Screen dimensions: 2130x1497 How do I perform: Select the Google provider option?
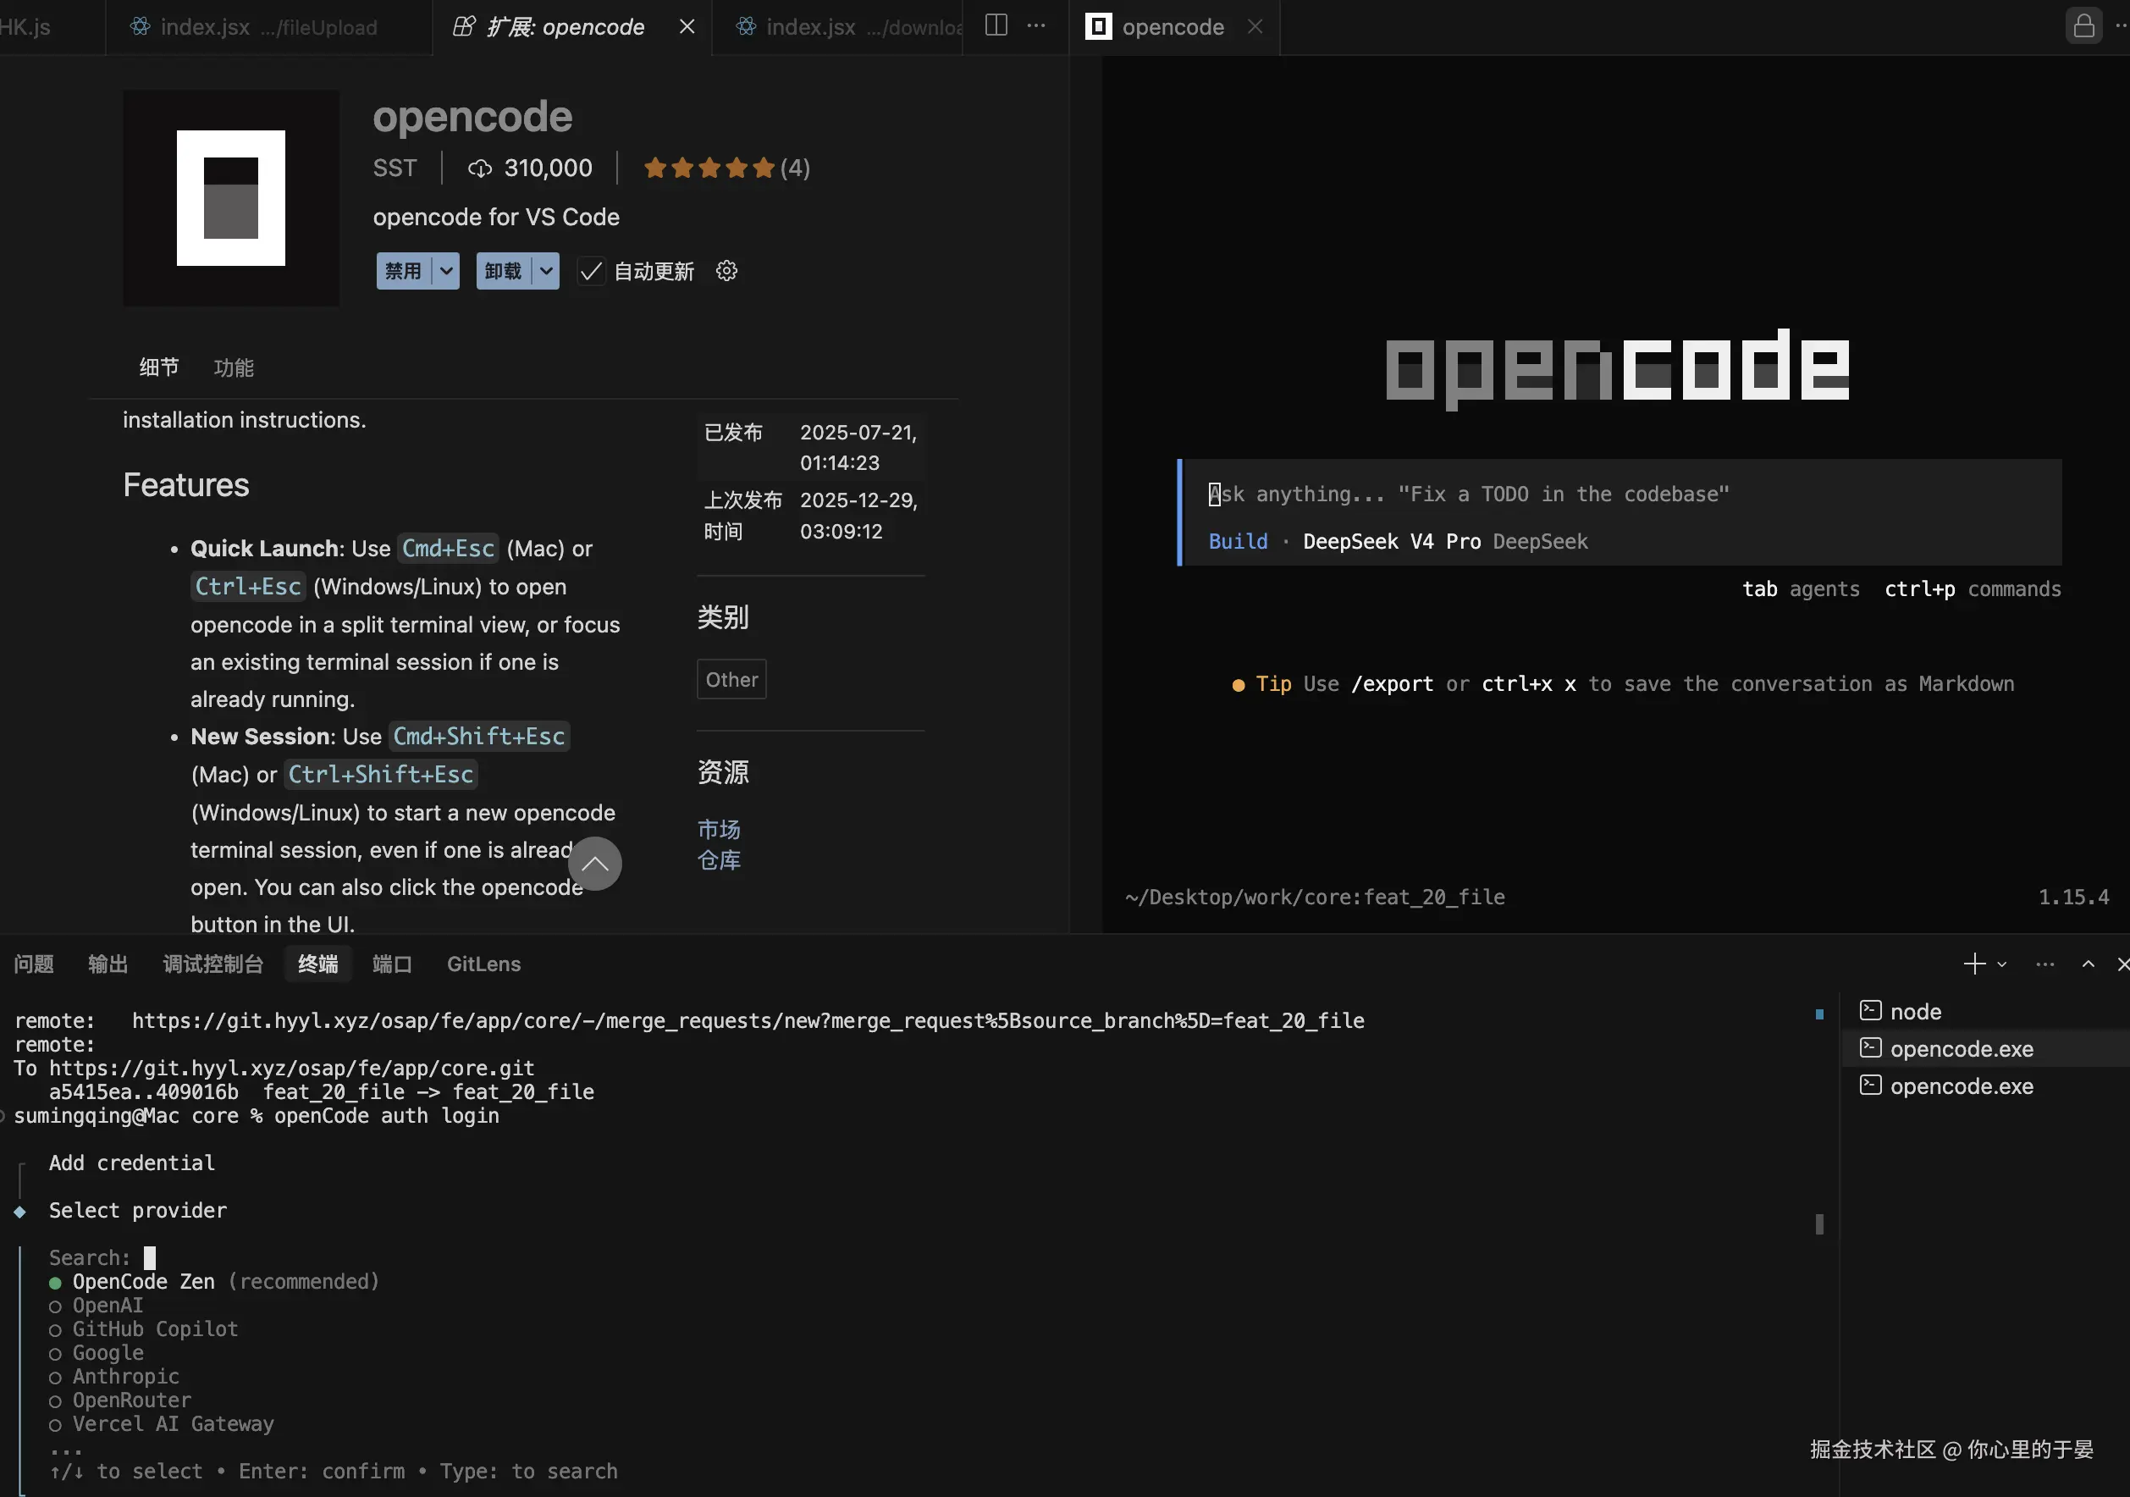coord(97,1353)
